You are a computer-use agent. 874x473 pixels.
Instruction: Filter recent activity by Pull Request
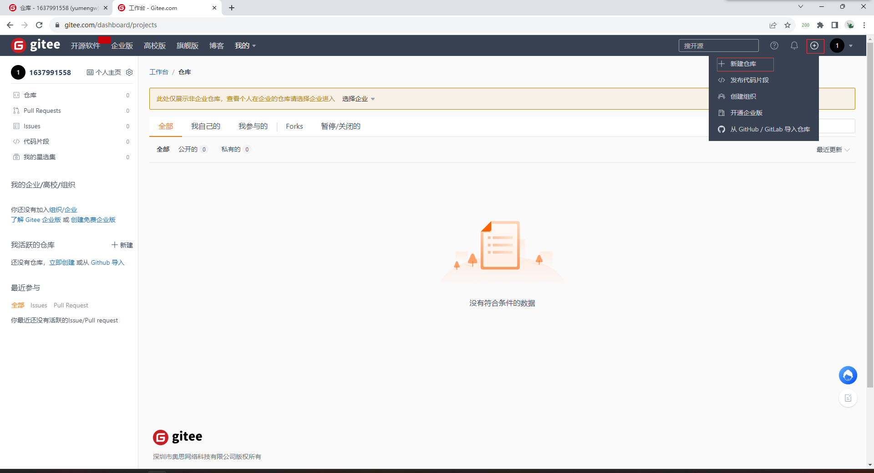tap(71, 305)
